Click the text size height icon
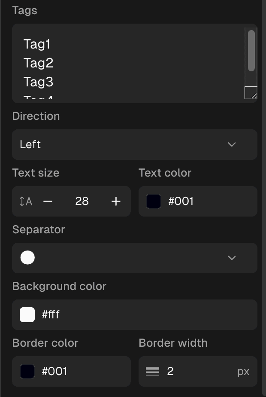 tap(26, 201)
